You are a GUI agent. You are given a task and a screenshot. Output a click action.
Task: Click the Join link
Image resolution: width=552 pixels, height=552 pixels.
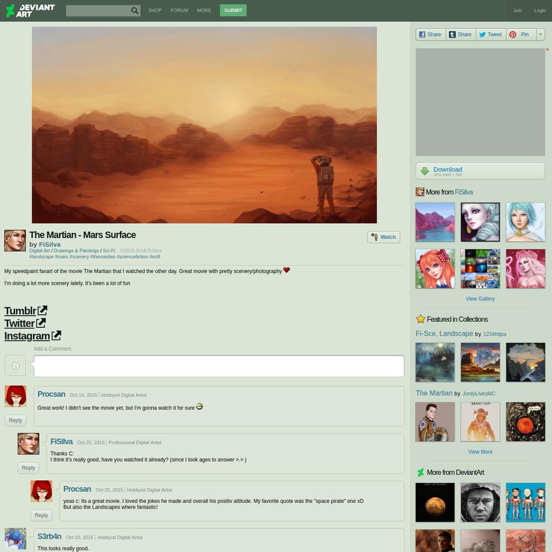pyautogui.click(x=517, y=10)
